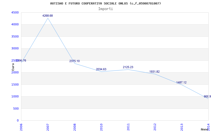This screenshot has height=132, width=211.
Task: Select the 2125.23 data label
Action: coord(128,67)
